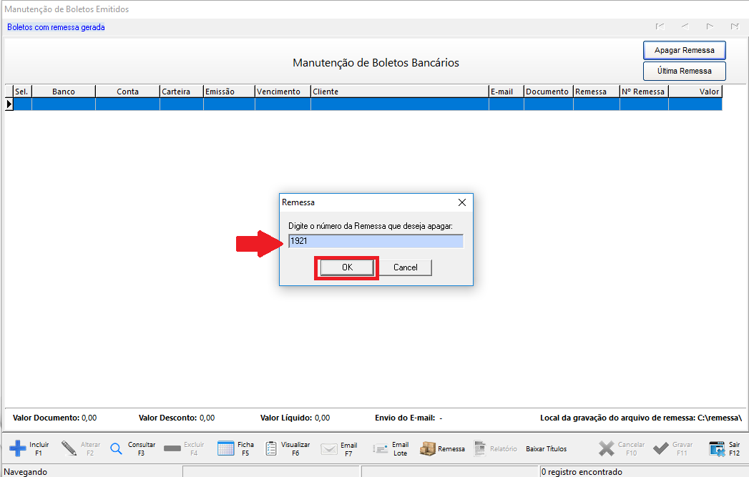Sort by the Banco column header

(x=64, y=92)
